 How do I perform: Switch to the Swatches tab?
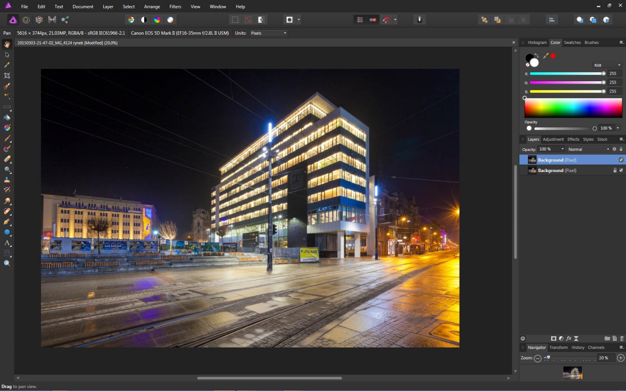point(572,43)
